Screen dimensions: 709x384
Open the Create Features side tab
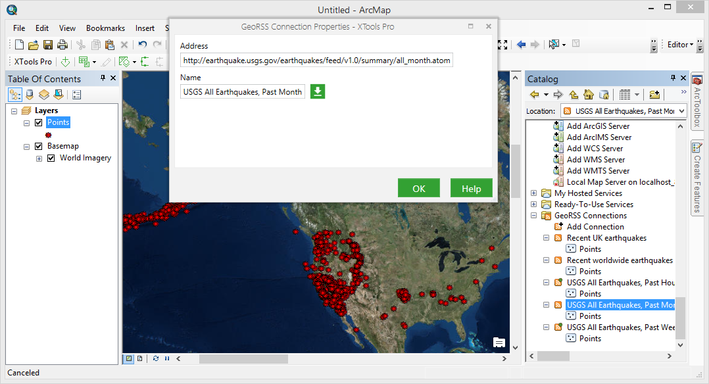tap(697, 178)
